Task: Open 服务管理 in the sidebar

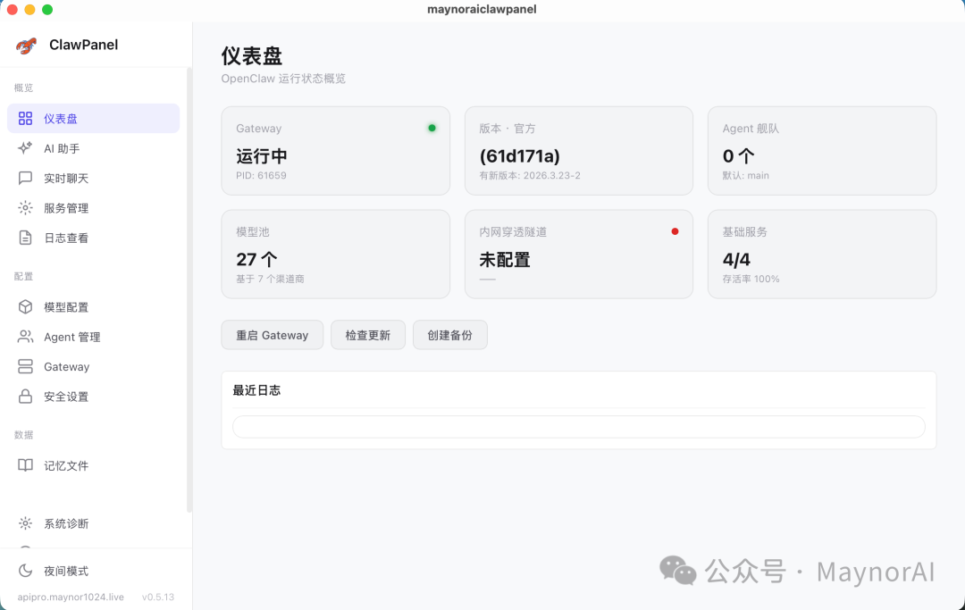Action: click(x=94, y=208)
